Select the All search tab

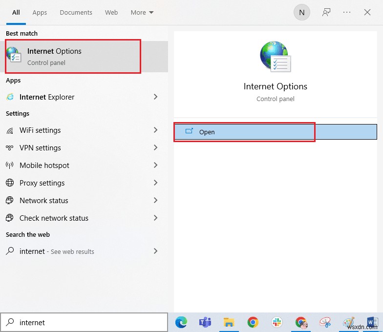click(x=16, y=13)
